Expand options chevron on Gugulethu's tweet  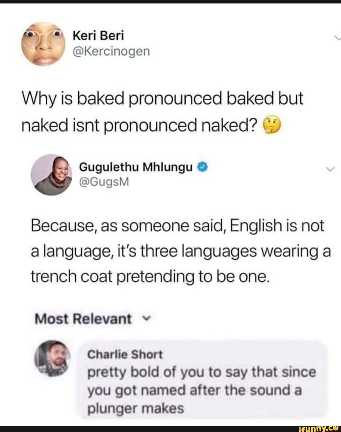click(x=329, y=169)
